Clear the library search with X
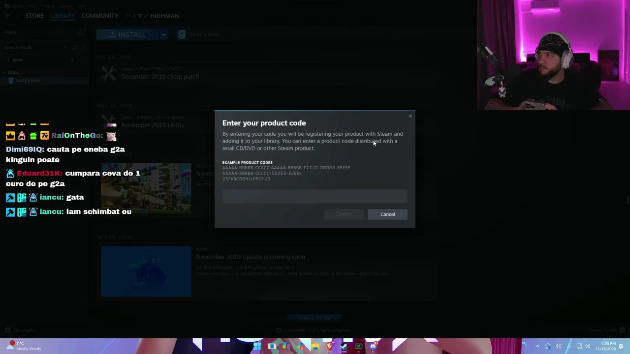 point(72,59)
